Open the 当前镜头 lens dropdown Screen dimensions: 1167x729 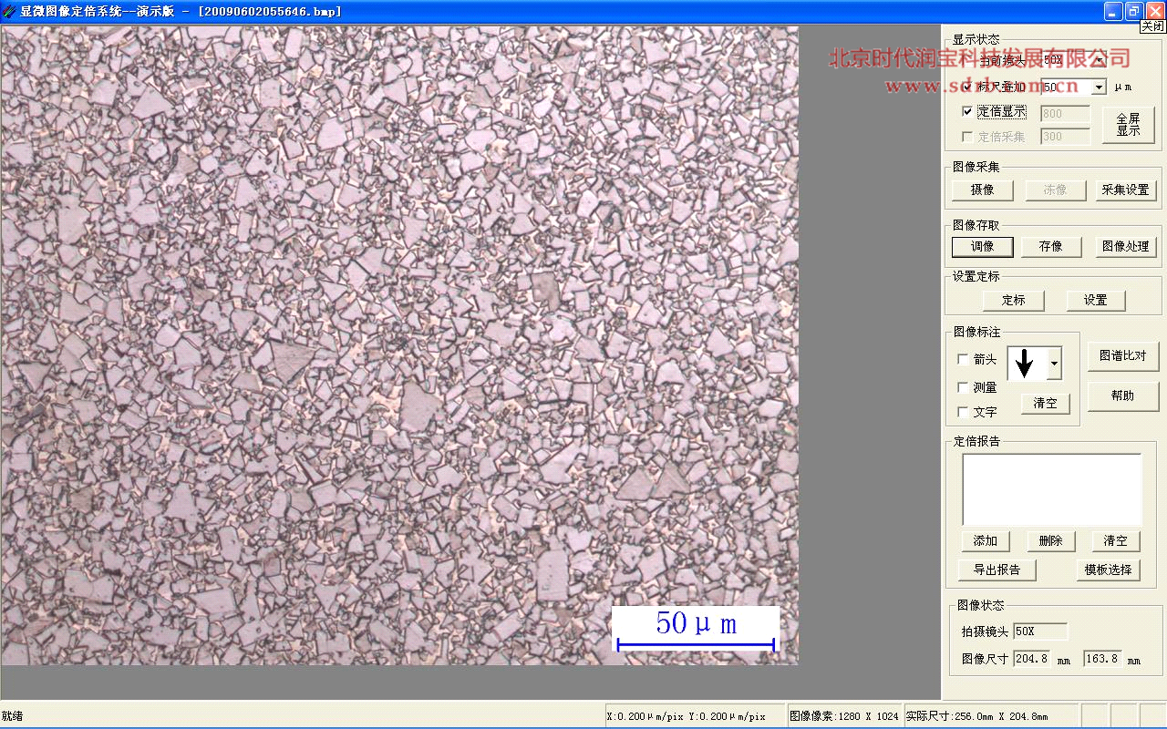1099,60
